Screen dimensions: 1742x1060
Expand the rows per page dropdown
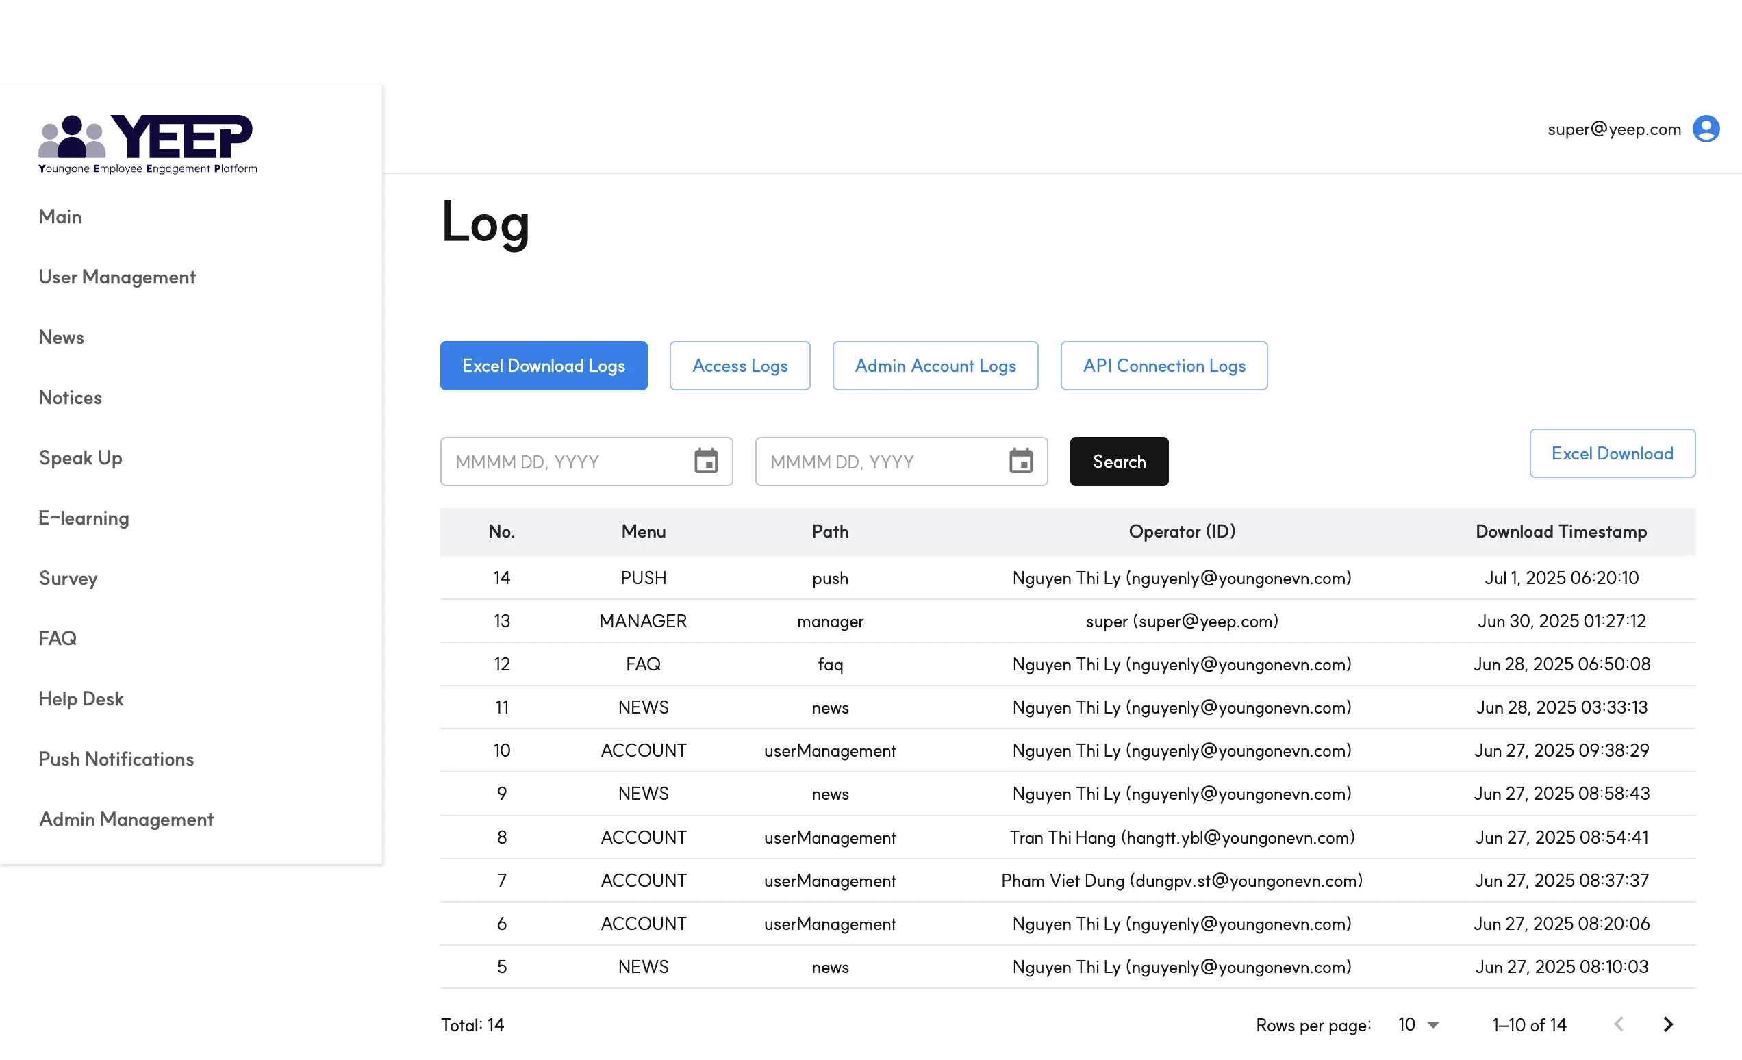tap(1417, 1024)
